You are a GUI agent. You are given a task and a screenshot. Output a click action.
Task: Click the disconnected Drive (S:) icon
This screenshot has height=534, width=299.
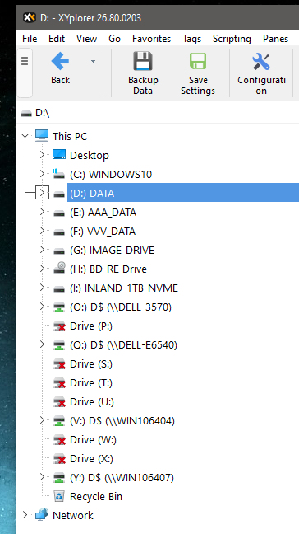tap(59, 364)
